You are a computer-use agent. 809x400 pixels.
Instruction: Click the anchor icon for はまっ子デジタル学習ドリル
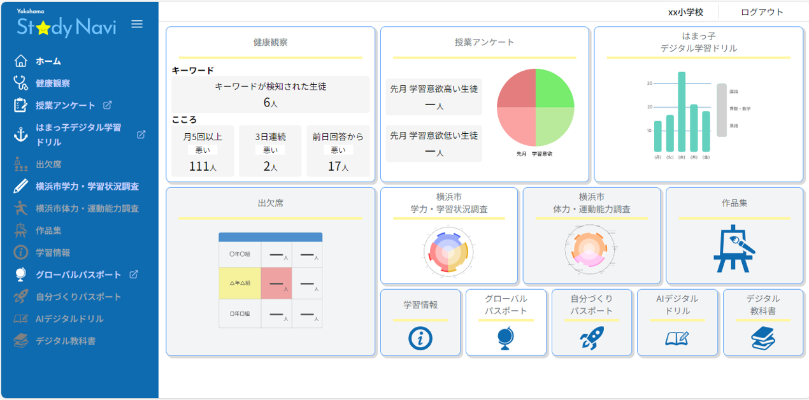21,134
